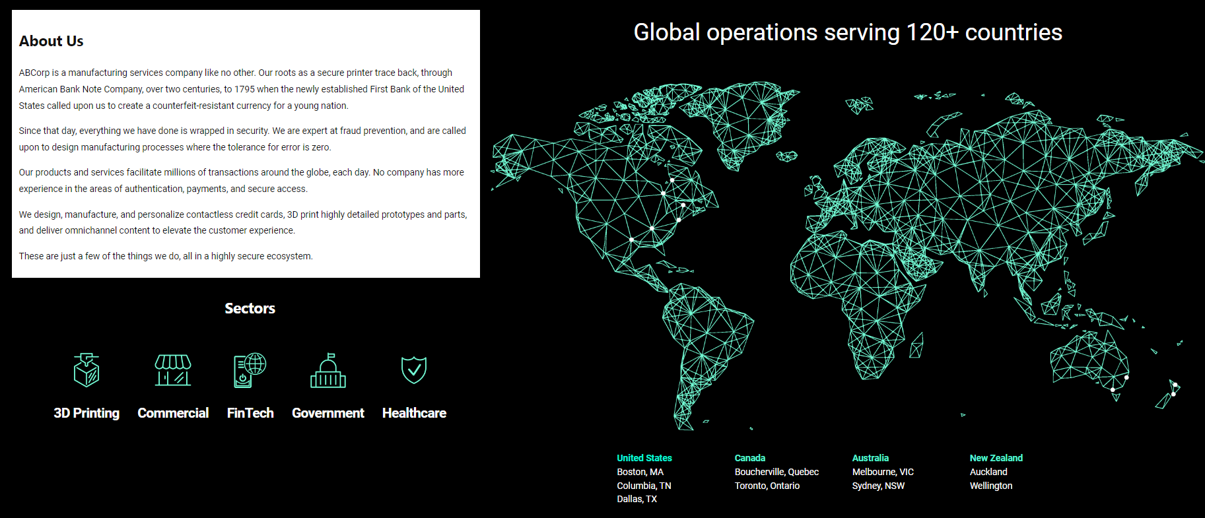Click the Global operations serving 120+ countries title

848,32
